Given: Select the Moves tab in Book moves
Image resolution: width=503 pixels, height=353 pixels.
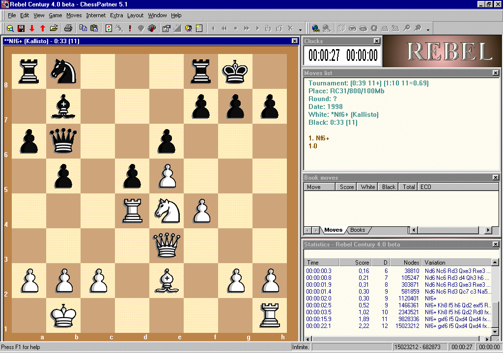Looking at the screenshot, I should (334, 230).
